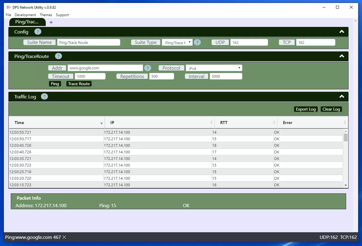Screen dimensions: 362x246
Task: Collapse the Config section
Action: point(342,32)
